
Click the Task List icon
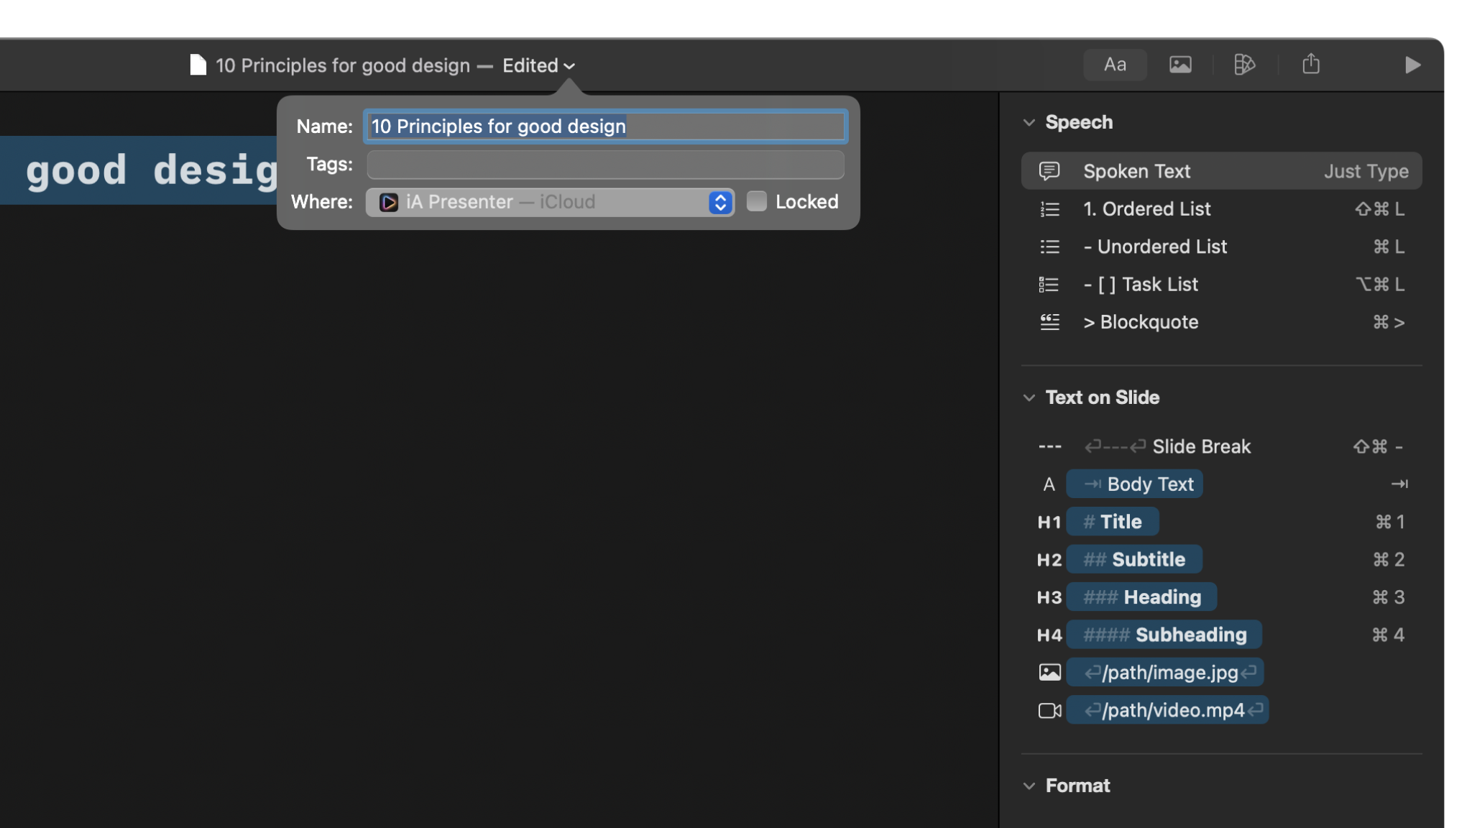click(1049, 284)
